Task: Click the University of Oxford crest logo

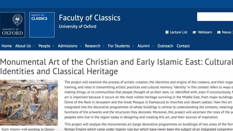Action: click(x=13, y=25)
